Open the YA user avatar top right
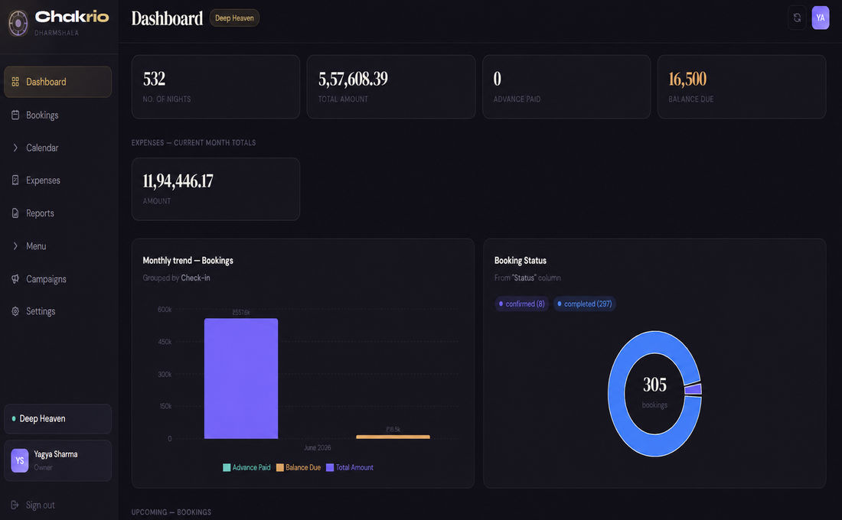842x520 pixels. 820,18
